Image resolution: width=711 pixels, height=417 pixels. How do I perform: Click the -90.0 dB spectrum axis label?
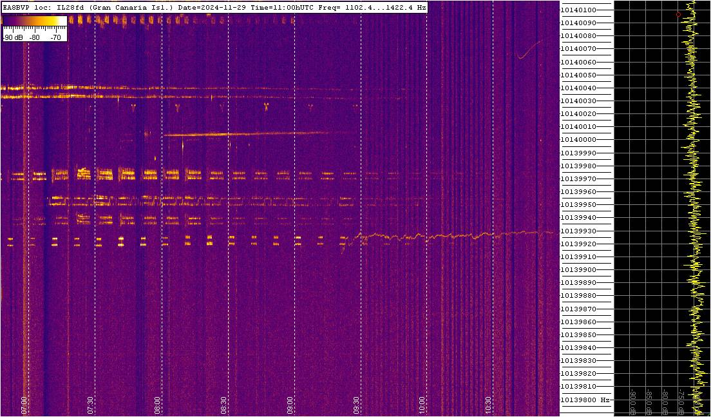[x=633, y=402]
